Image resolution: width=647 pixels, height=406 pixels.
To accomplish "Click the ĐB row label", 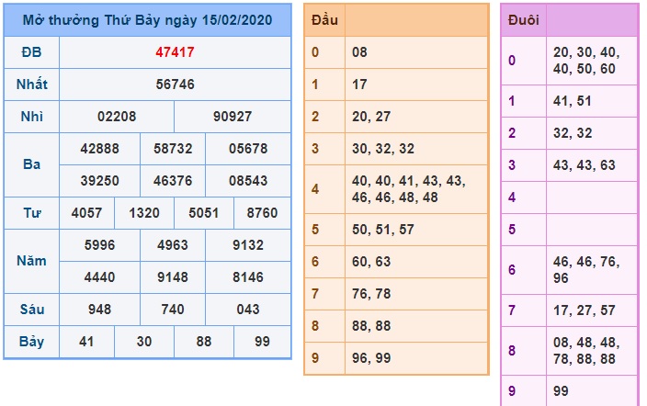I will coord(32,52).
